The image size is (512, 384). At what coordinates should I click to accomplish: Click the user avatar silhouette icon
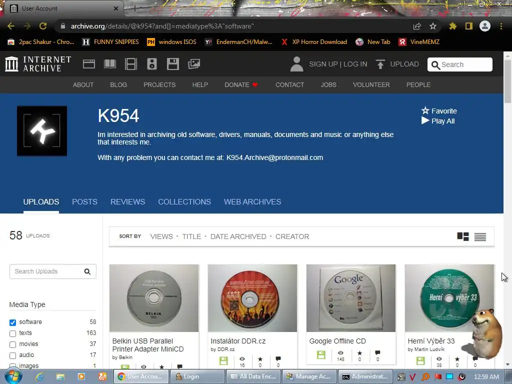click(296, 64)
